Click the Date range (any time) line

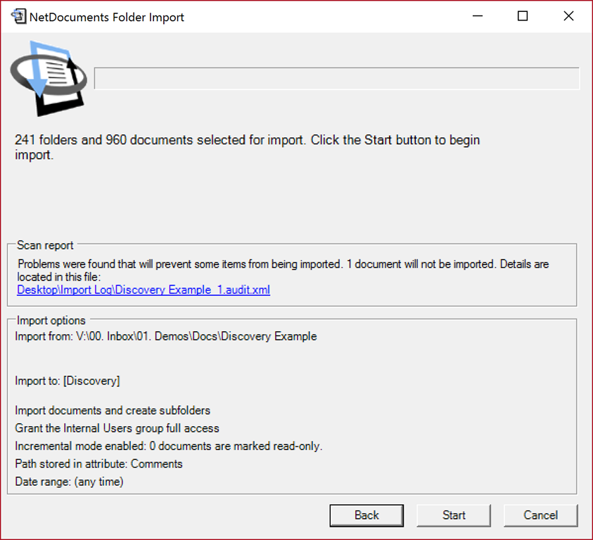pos(69,482)
